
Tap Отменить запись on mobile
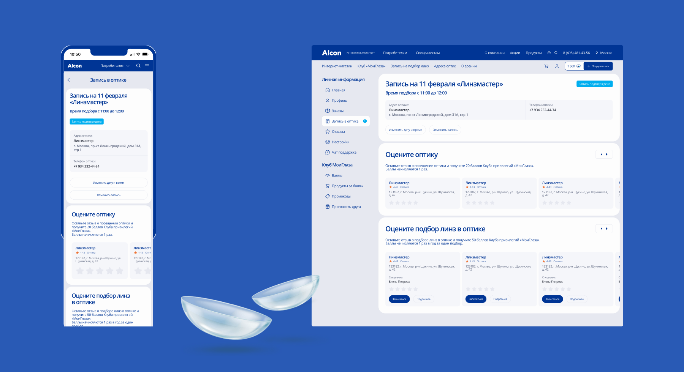point(109,195)
